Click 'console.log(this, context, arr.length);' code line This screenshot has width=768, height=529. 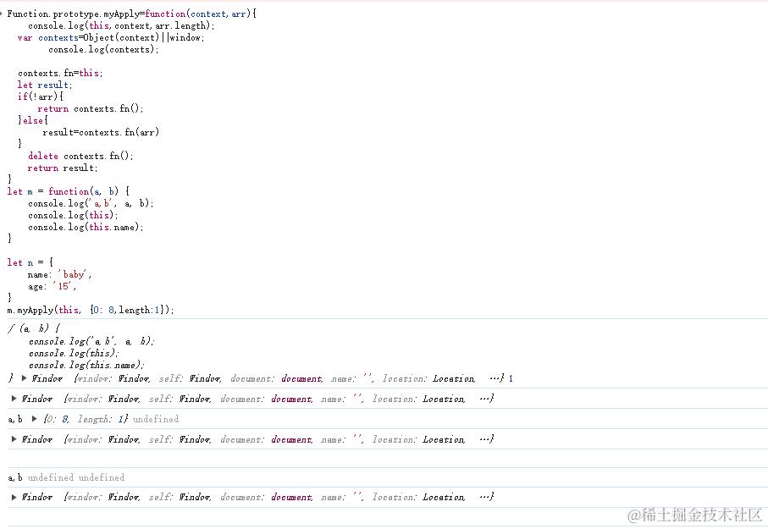coord(121,25)
